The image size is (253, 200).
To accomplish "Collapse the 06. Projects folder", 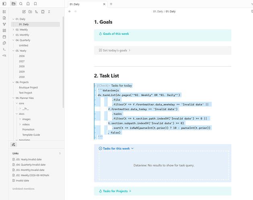I will click(13, 82).
